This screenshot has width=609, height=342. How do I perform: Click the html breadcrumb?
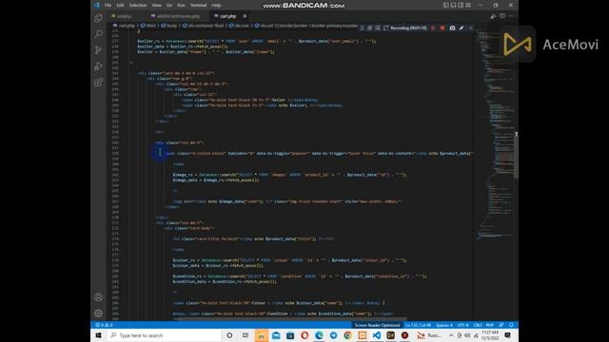150,26
